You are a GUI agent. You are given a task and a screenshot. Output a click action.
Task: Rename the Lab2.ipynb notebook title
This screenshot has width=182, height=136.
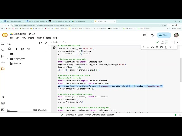[x=20, y=34]
